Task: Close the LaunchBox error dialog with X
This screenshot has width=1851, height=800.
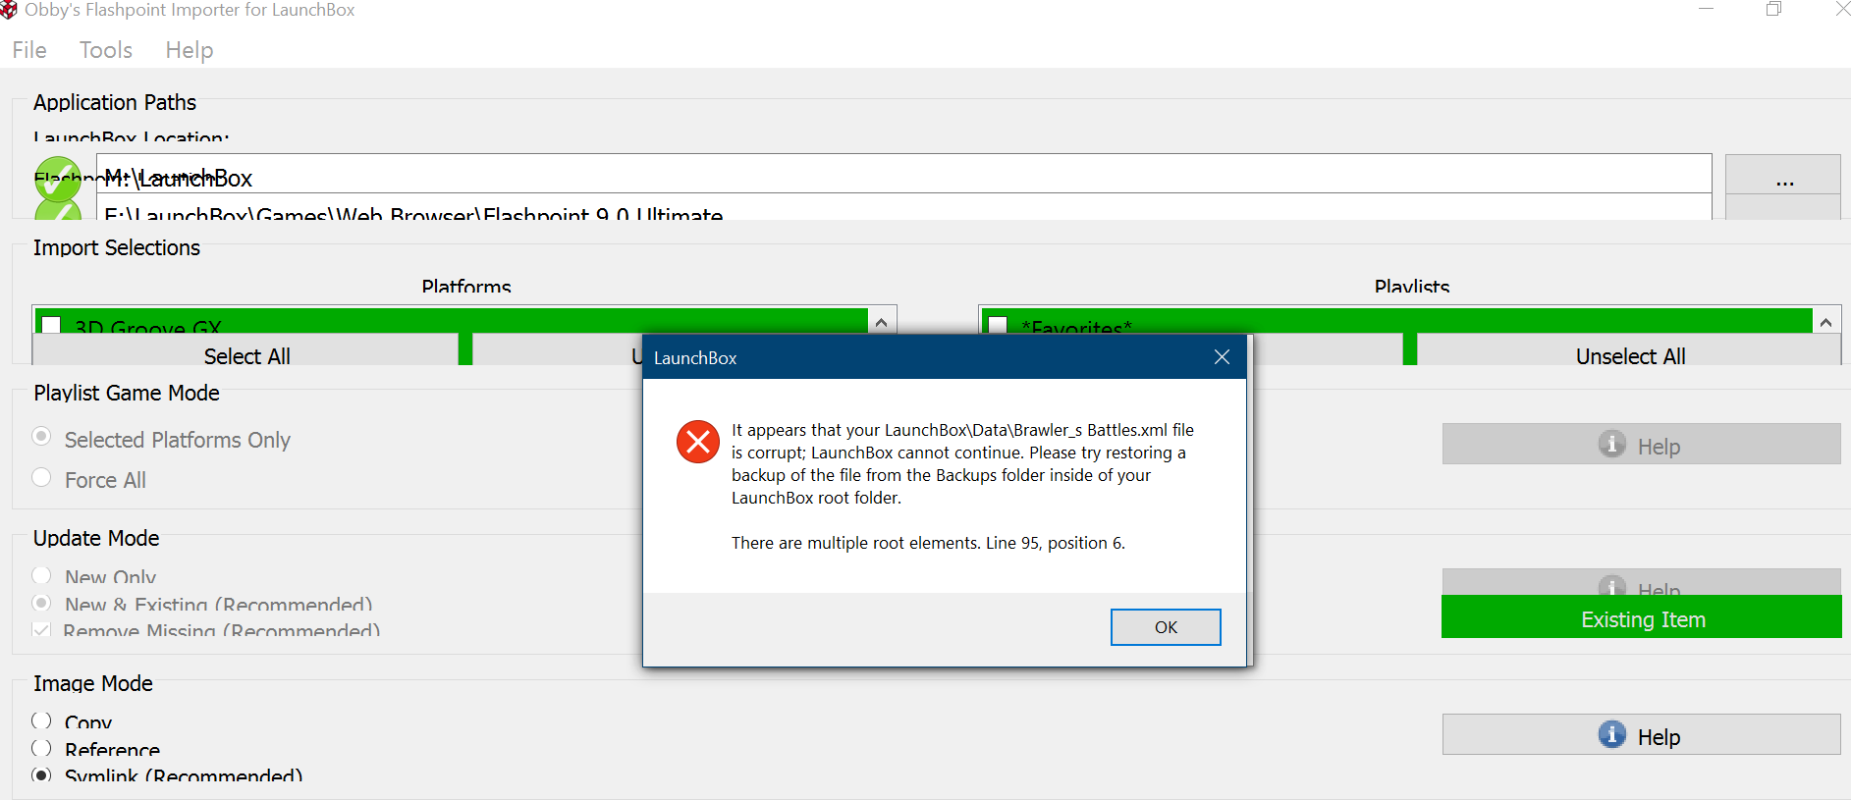Action: (x=1222, y=357)
